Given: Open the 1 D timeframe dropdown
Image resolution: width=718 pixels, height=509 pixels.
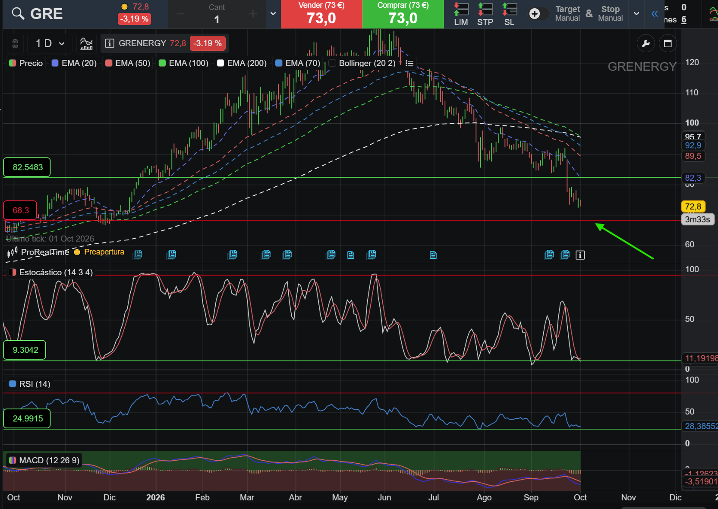Looking at the screenshot, I should (50, 44).
